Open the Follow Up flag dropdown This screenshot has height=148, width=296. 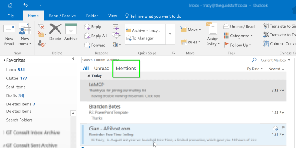click(x=237, y=45)
